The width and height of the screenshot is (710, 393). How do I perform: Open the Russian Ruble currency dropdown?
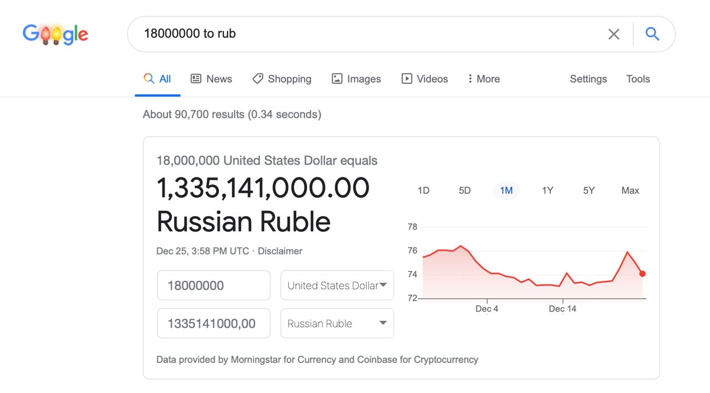pos(337,323)
